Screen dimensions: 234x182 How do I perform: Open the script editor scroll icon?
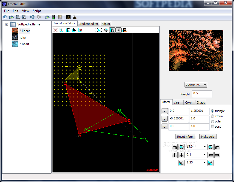[60, 17]
